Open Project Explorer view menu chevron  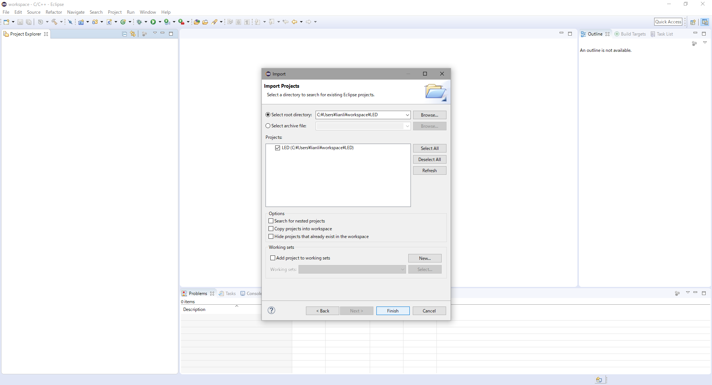point(155,33)
